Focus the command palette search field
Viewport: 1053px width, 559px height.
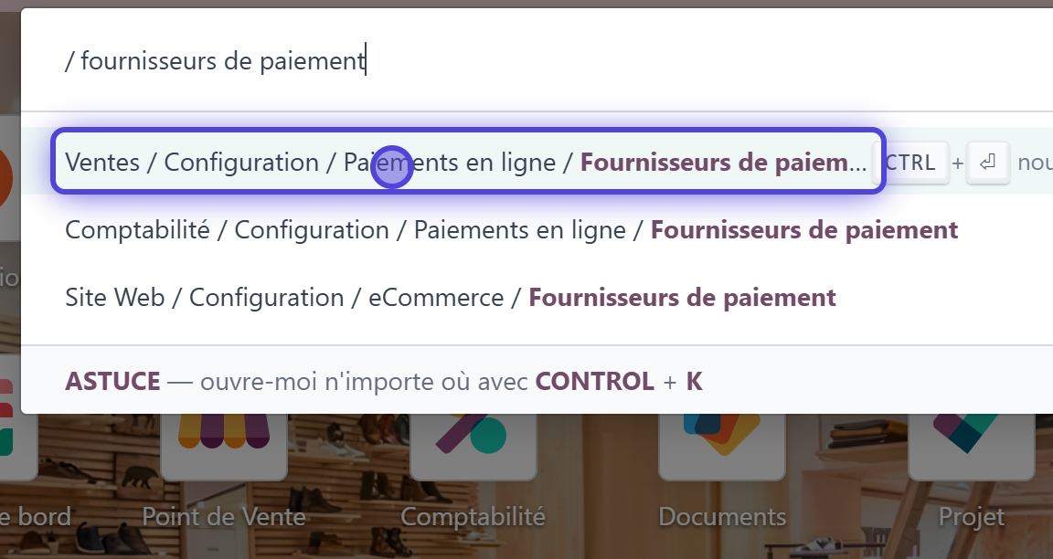(x=548, y=61)
